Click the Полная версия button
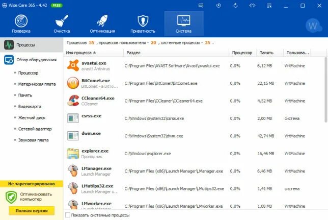 click(32, 211)
